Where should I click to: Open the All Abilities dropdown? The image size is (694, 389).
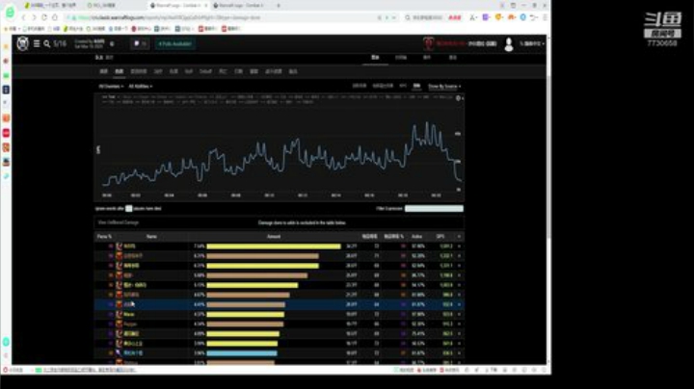click(x=141, y=87)
